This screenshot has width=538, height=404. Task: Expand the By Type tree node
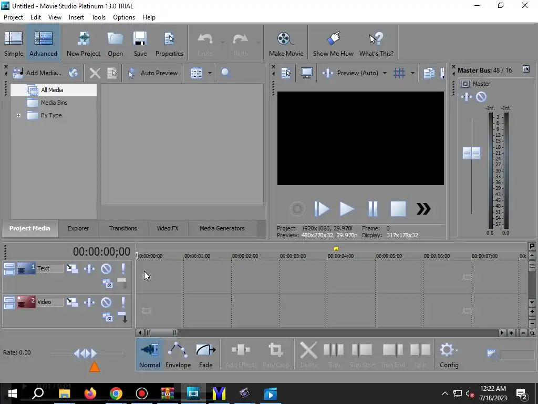click(x=18, y=115)
